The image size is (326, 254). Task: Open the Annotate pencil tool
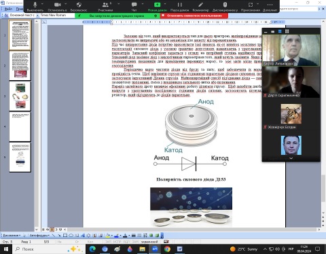click(x=200, y=6)
